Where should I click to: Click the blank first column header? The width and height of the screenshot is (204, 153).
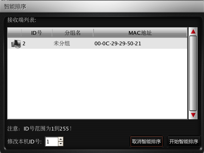14,33
